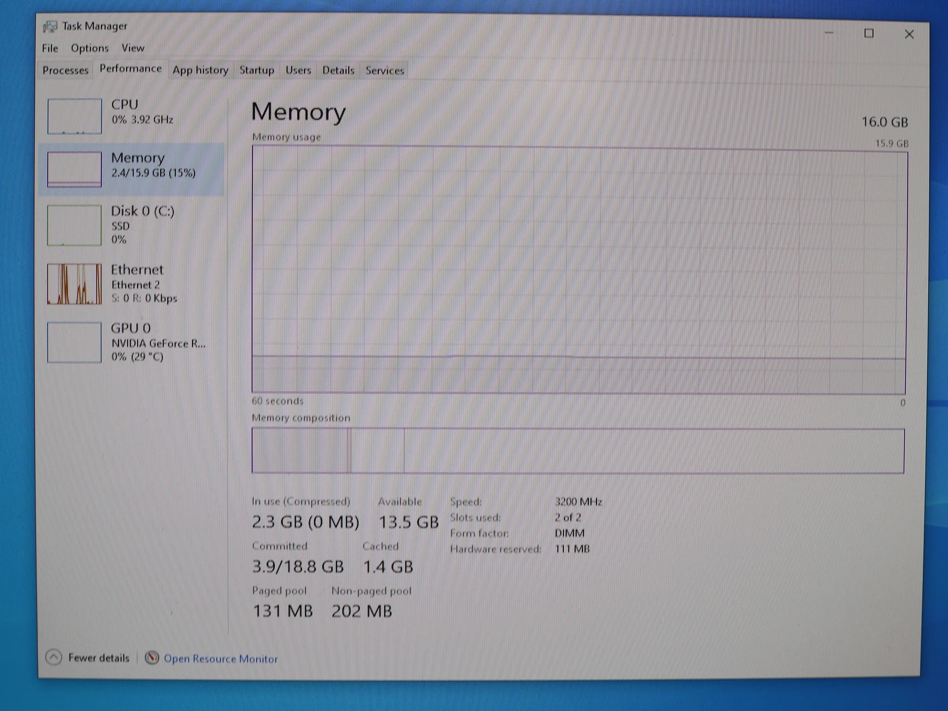Viewport: 948px width, 711px height.
Task: Select the Disk 0 (C:) graph thumbnail
Action: pyautogui.click(x=75, y=225)
